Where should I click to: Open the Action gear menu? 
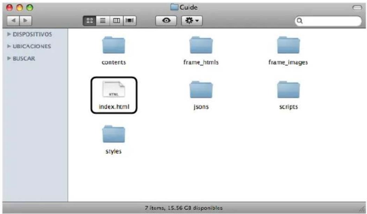click(x=192, y=21)
